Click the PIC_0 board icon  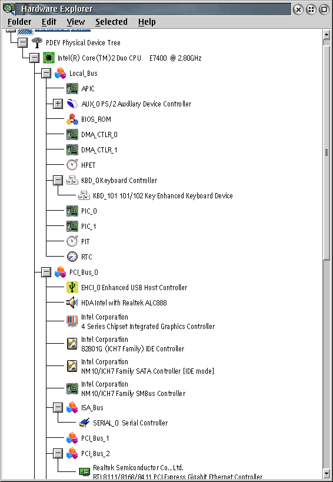tap(72, 211)
